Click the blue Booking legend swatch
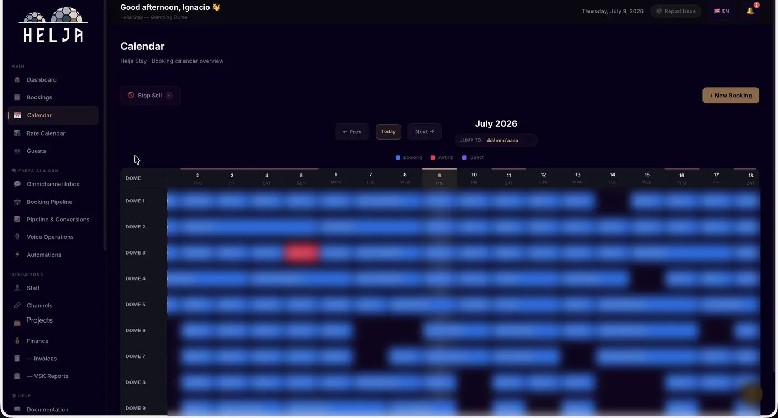The image size is (778, 418). (x=398, y=157)
